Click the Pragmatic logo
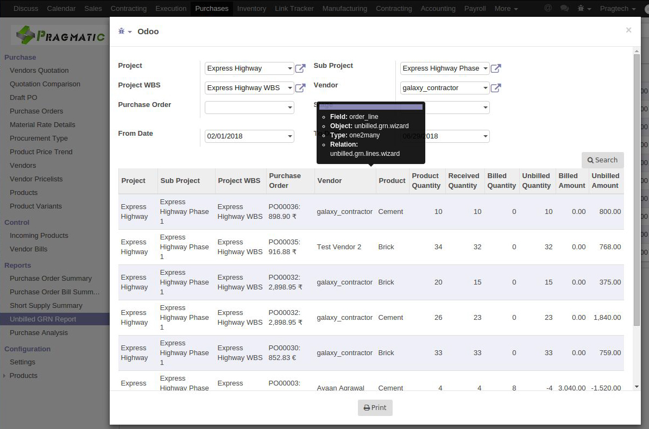This screenshot has height=429, width=649. click(60, 35)
